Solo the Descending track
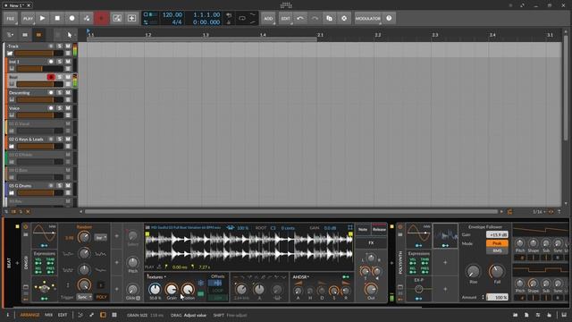This screenshot has height=322, width=572. (60, 93)
